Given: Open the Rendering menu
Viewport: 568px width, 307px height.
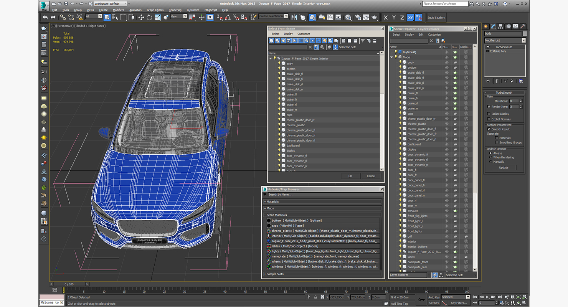Looking at the screenshot, I should pos(175,10).
